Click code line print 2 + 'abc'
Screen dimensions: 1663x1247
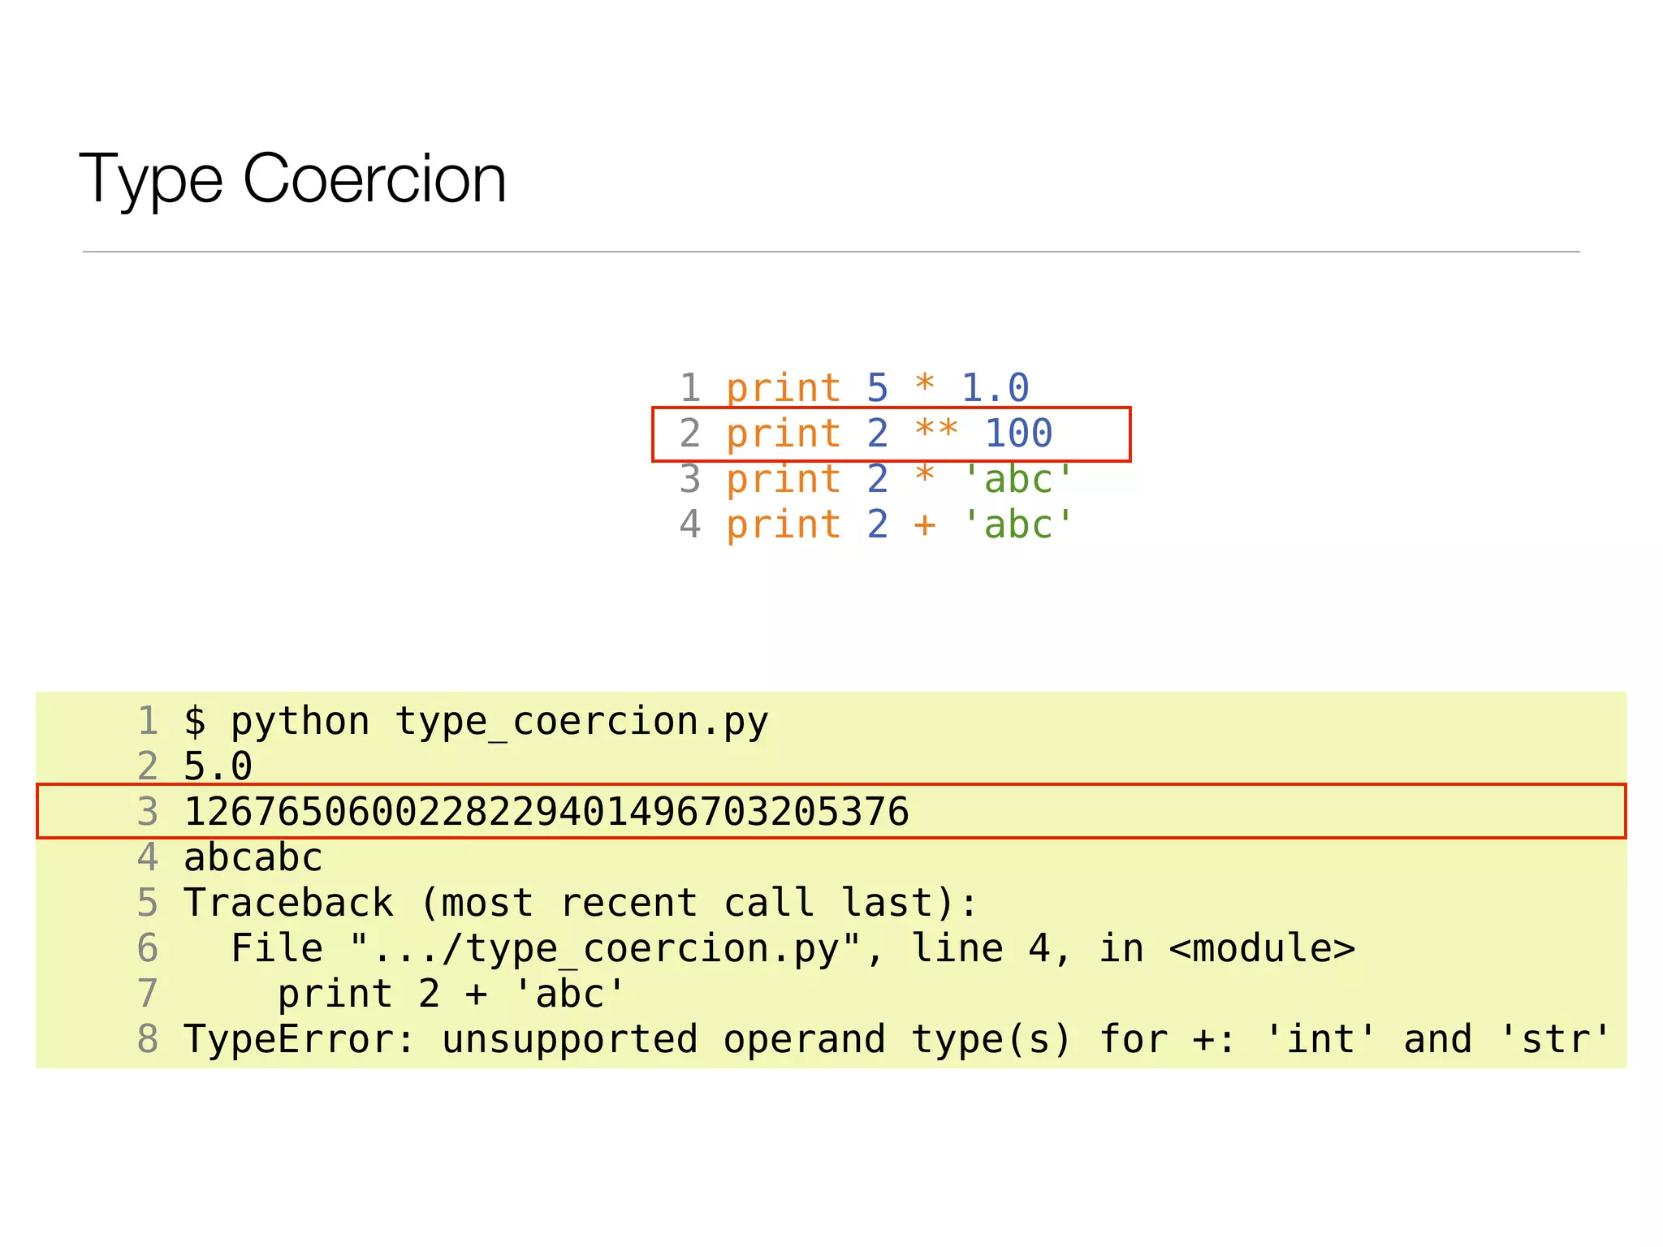[899, 524]
